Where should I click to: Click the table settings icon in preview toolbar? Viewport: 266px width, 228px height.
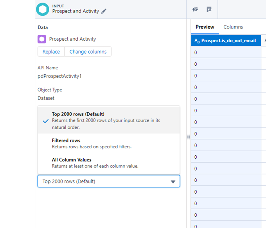pos(209,9)
